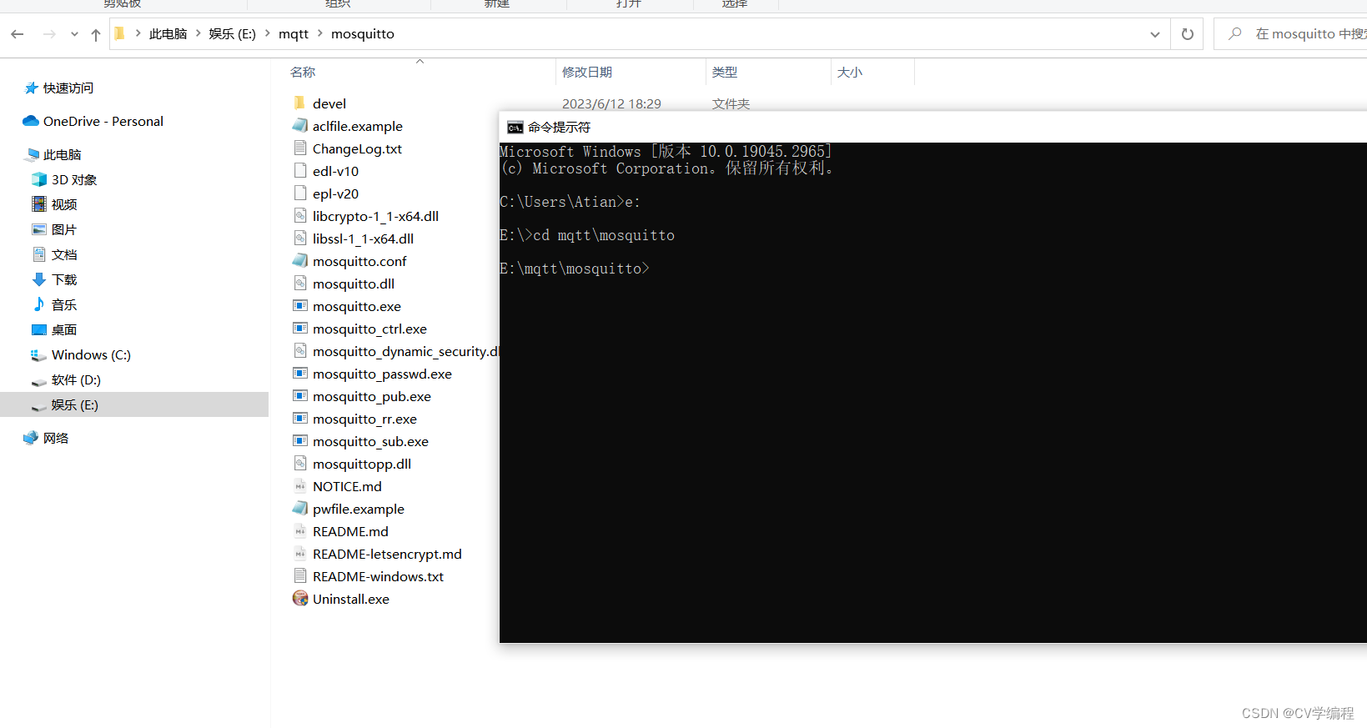Select README-windows.txt file name
The image size is (1367, 728).
pyautogui.click(x=378, y=577)
